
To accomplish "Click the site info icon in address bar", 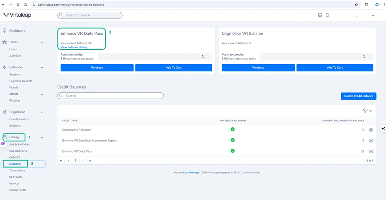I will 34,5.
